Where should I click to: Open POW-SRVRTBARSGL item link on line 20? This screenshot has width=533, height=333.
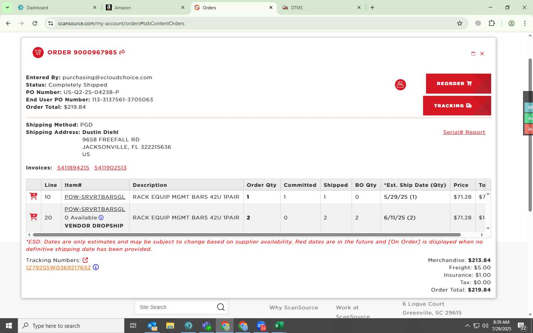pos(95,209)
